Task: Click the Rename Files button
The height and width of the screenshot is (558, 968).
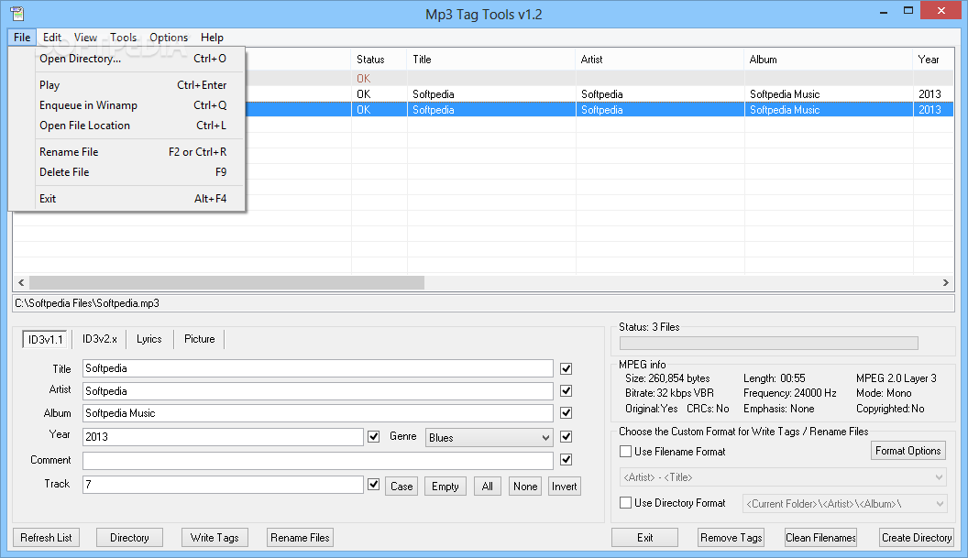Action: (300, 538)
